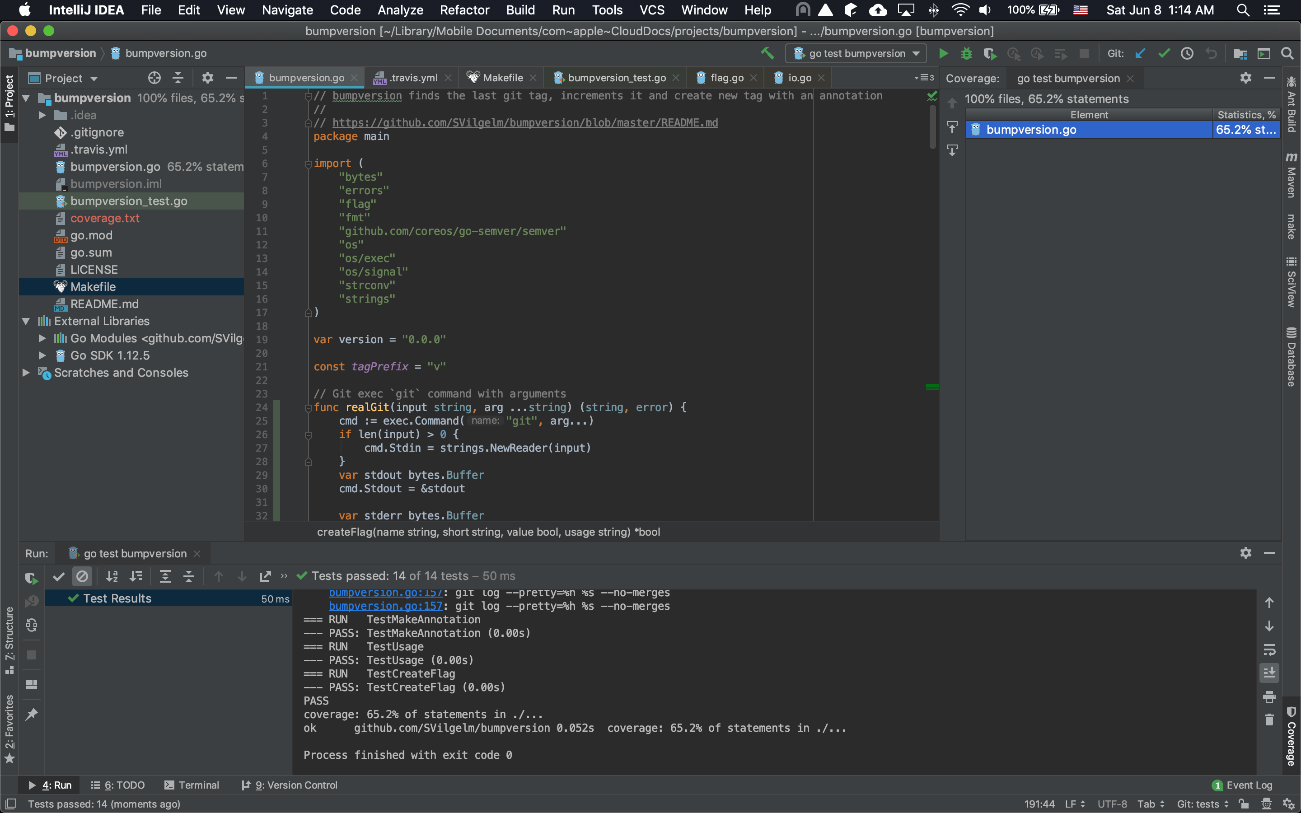This screenshot has height=813, width=1301.
Task: Open Git Show History clock icon
Action: coord(1187,53)
